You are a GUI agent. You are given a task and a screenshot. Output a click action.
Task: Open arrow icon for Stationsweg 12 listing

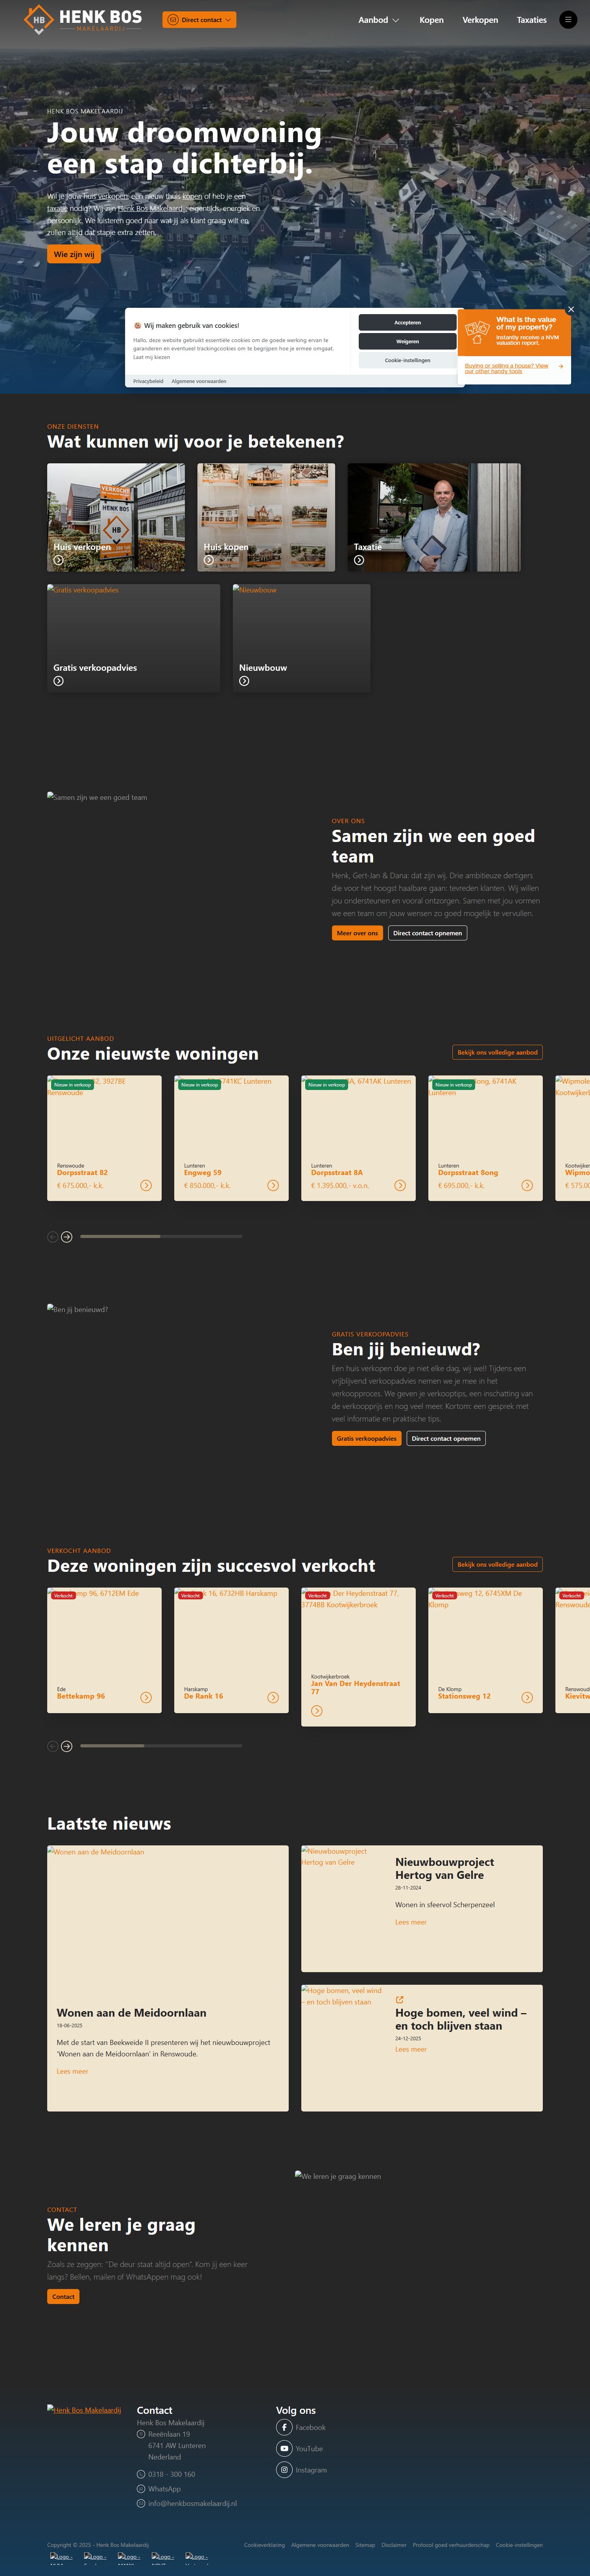(x=527, y=1697)
